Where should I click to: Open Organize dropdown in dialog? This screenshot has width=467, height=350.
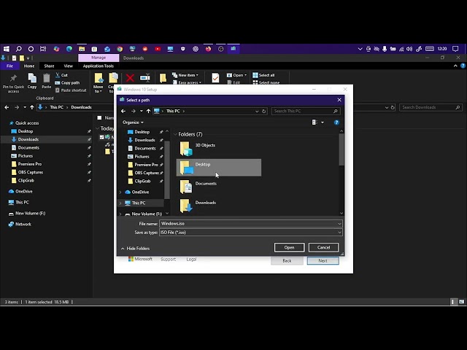(x=133, y=122)
